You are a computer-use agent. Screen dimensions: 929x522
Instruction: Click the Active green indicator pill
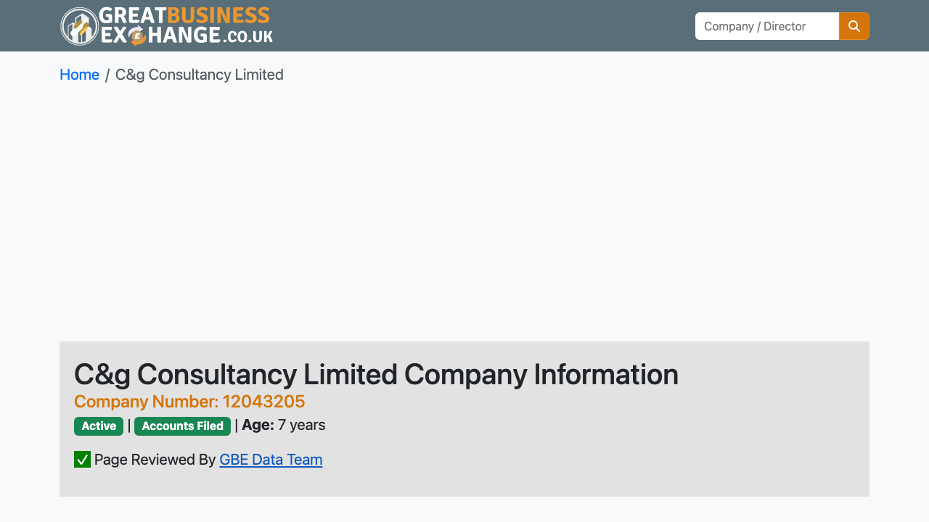click(99, 426)
